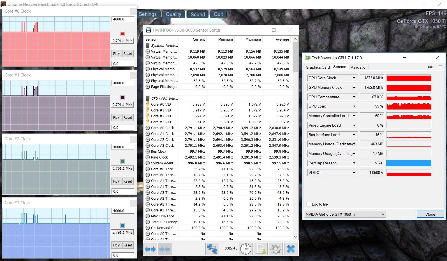Image resolution: width=447 pixels, height=261 pixels.
Task: Click the expand columns arrows icon in HWiNFO
Action: point(150,249)
